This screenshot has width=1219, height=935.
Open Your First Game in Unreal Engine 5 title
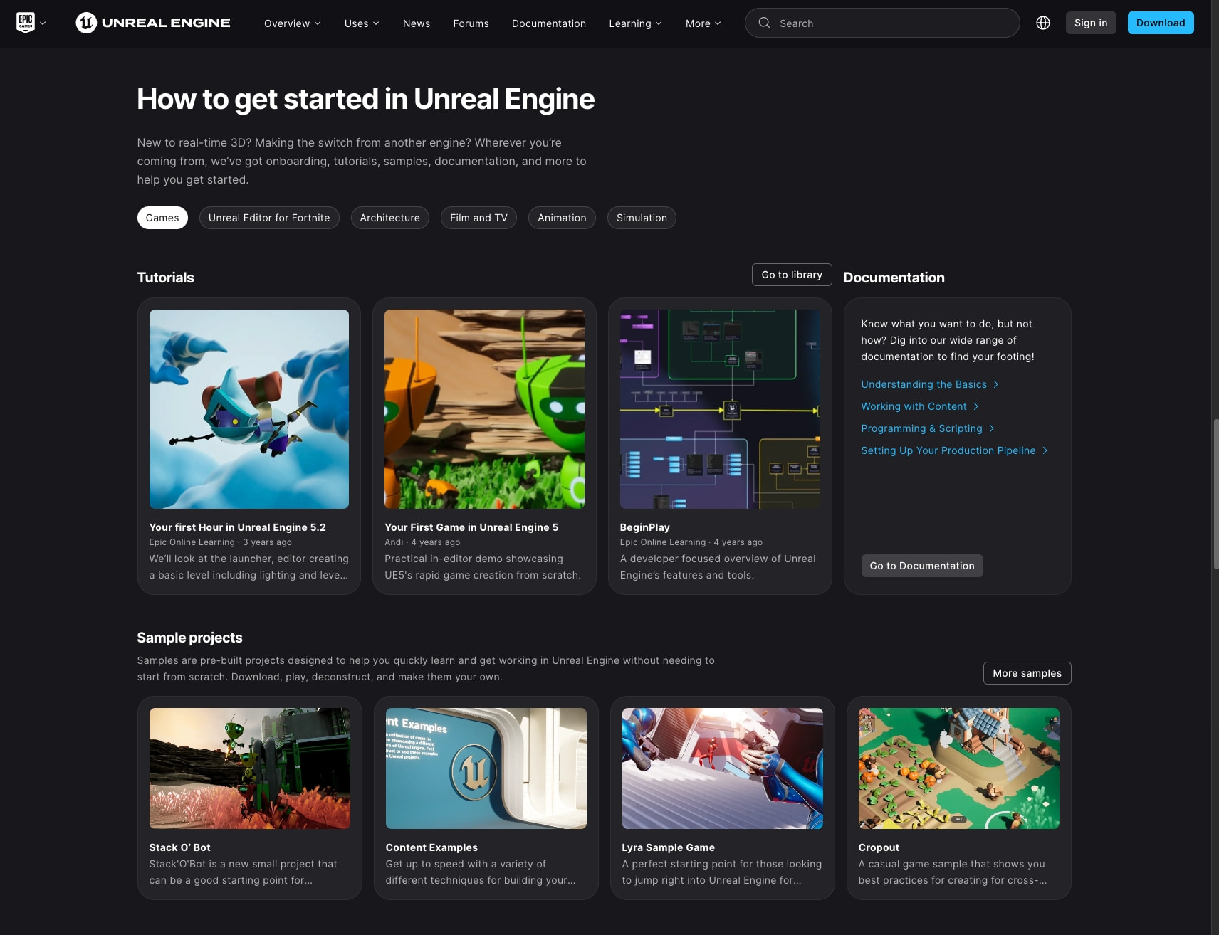(x=471, y=527)
